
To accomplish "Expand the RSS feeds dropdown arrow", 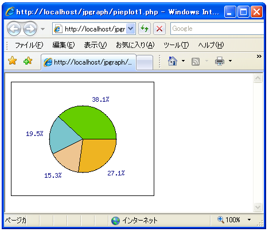I will 206,61.
